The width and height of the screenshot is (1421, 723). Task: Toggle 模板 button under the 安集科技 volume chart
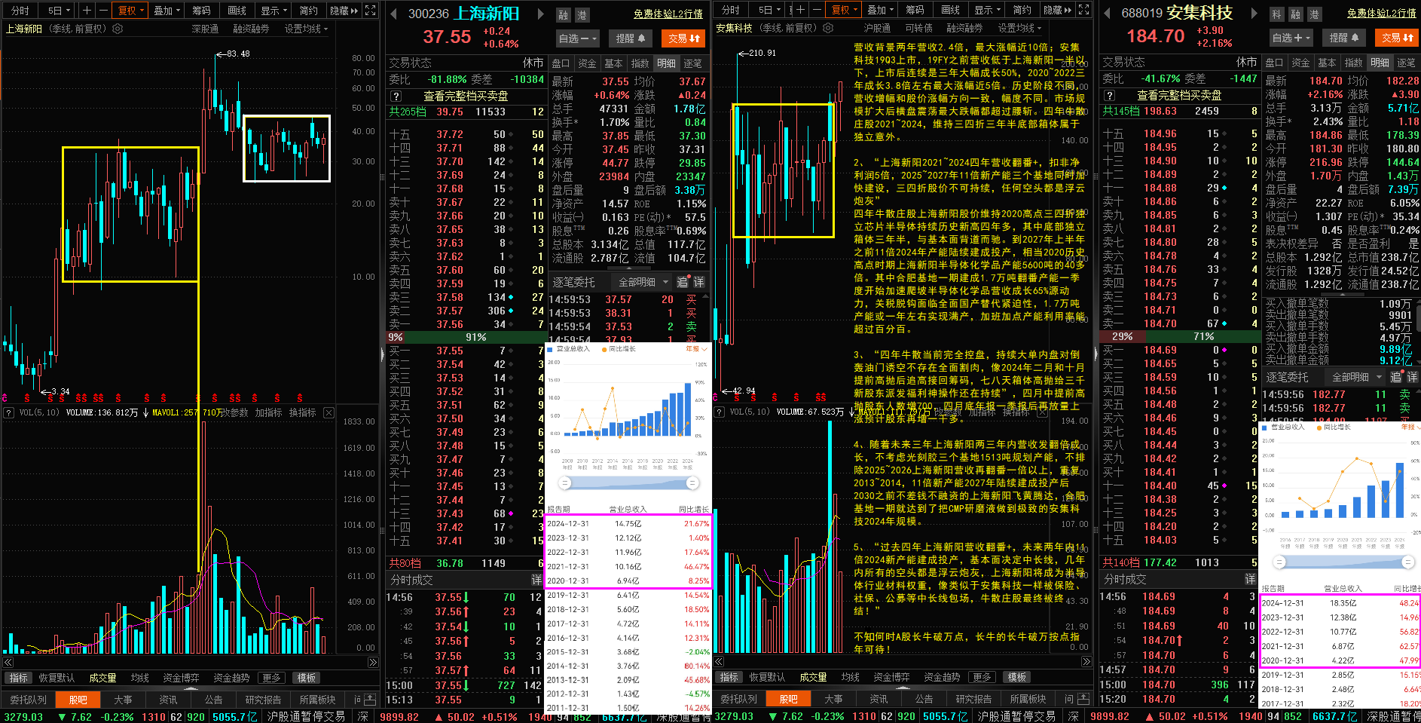pyautogui.click(x=1017, y=677)
